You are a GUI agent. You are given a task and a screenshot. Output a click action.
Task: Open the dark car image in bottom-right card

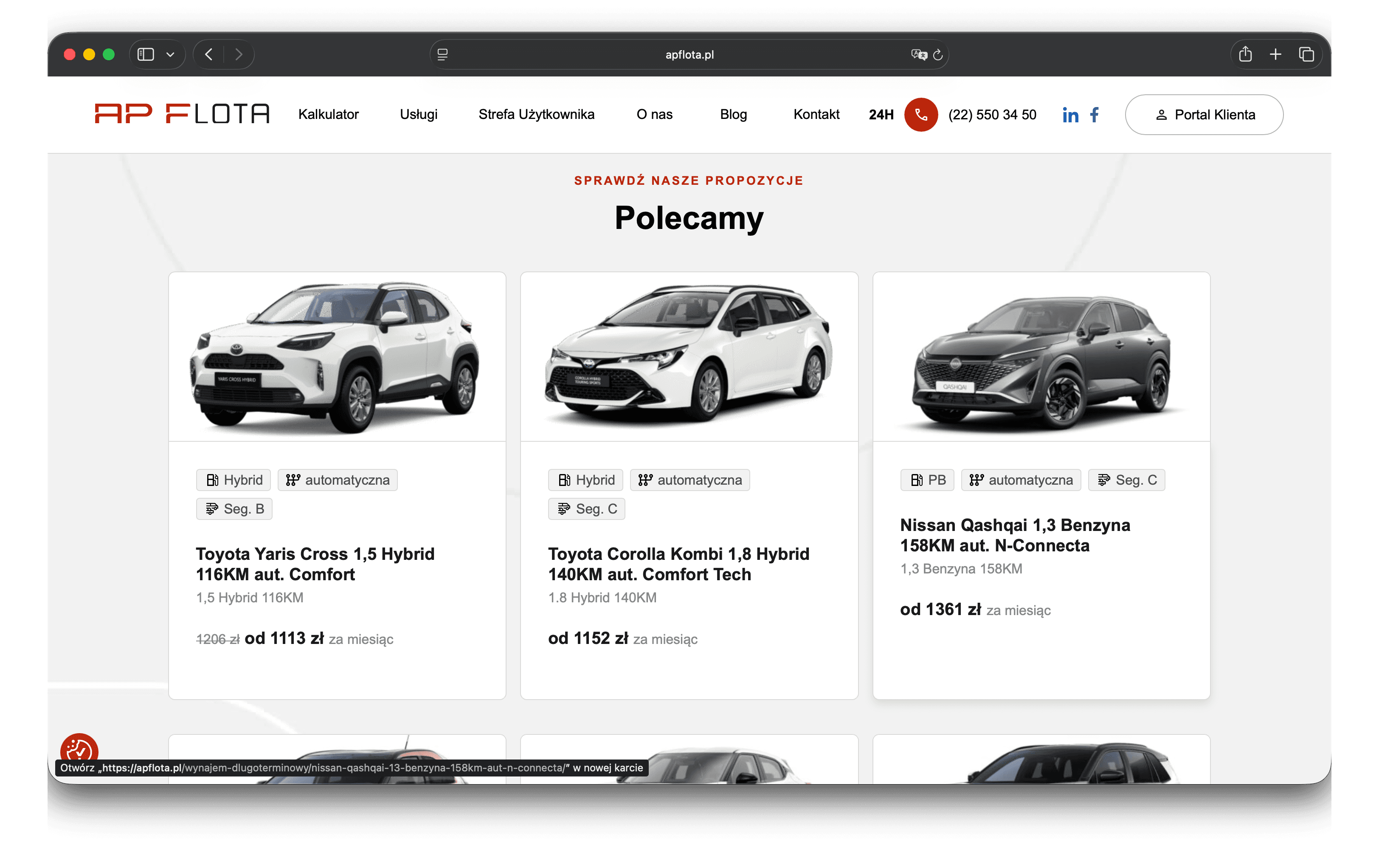coord(1041,759)
